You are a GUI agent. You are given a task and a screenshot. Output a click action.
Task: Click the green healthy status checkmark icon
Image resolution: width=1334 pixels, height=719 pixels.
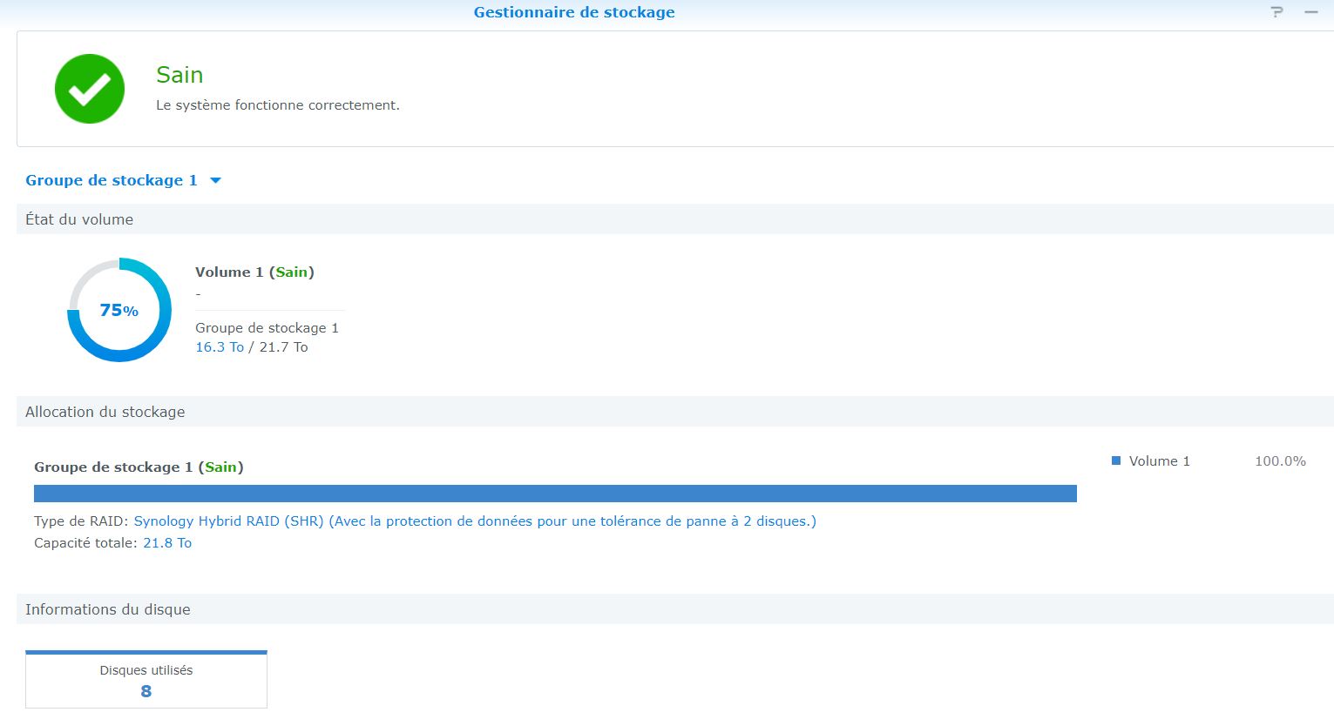[90, 89]
